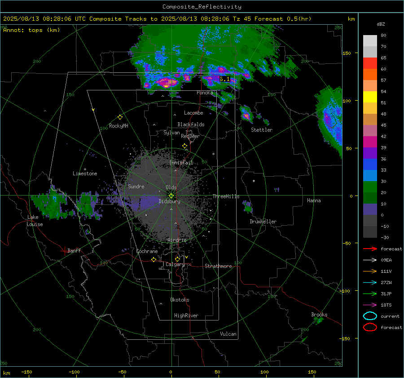Click the HighRiver label
This screenshot has height=378, width=404.
click(186, 316)
